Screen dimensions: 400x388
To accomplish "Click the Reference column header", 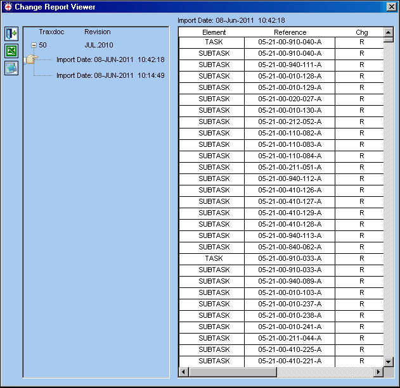I will pos(290,32).
